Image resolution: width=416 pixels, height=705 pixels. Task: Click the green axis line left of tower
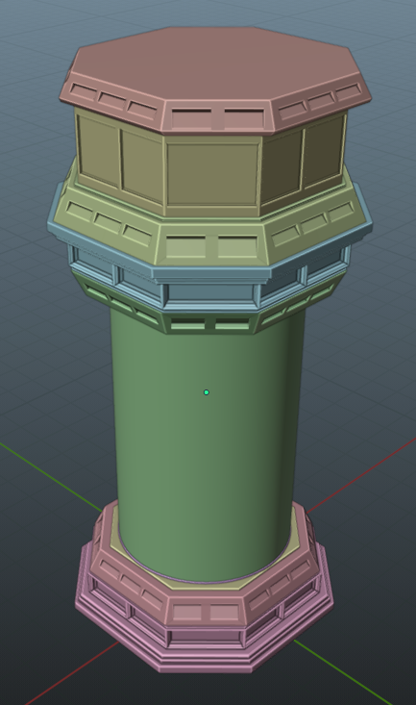coord(51,477)
